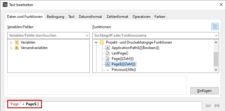Click the Page$([{Zahl}]) string function icon
This screenshot has width=226, height=111.
[108, 64]
